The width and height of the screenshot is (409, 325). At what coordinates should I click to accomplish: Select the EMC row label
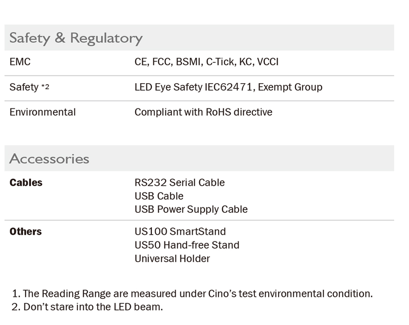[20, 62]
